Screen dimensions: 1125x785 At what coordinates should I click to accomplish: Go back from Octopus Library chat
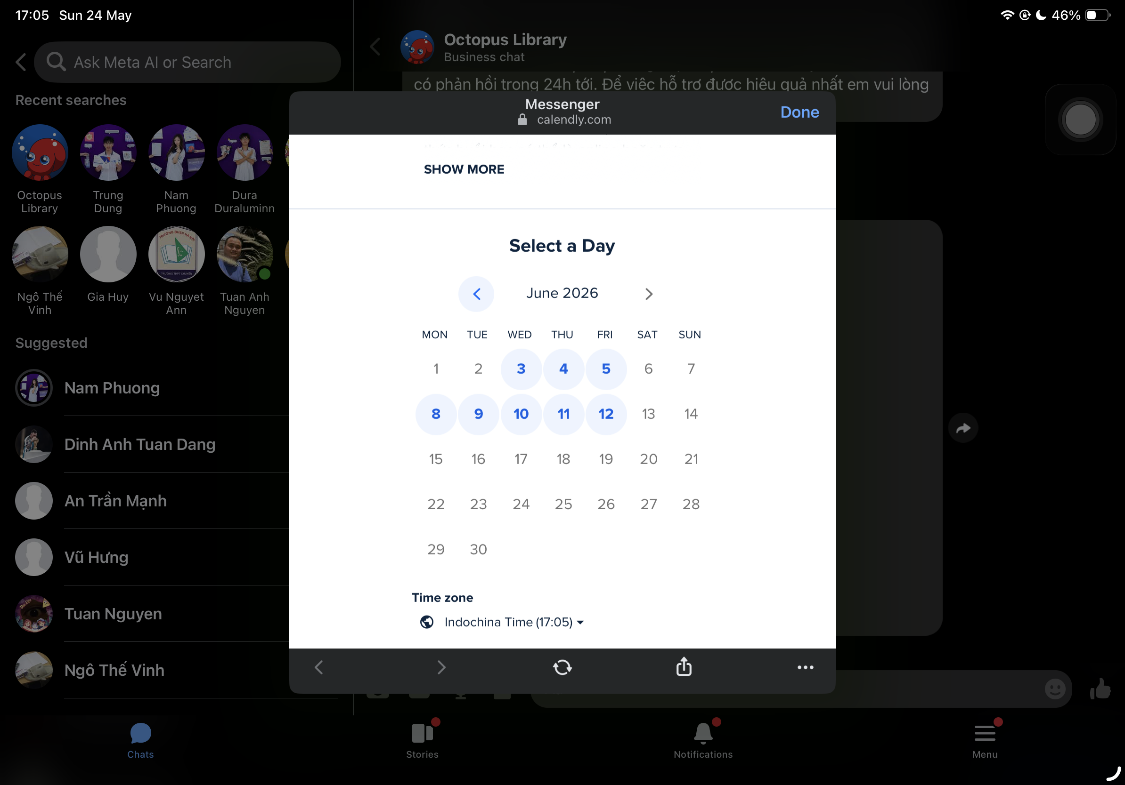(375, 47)
